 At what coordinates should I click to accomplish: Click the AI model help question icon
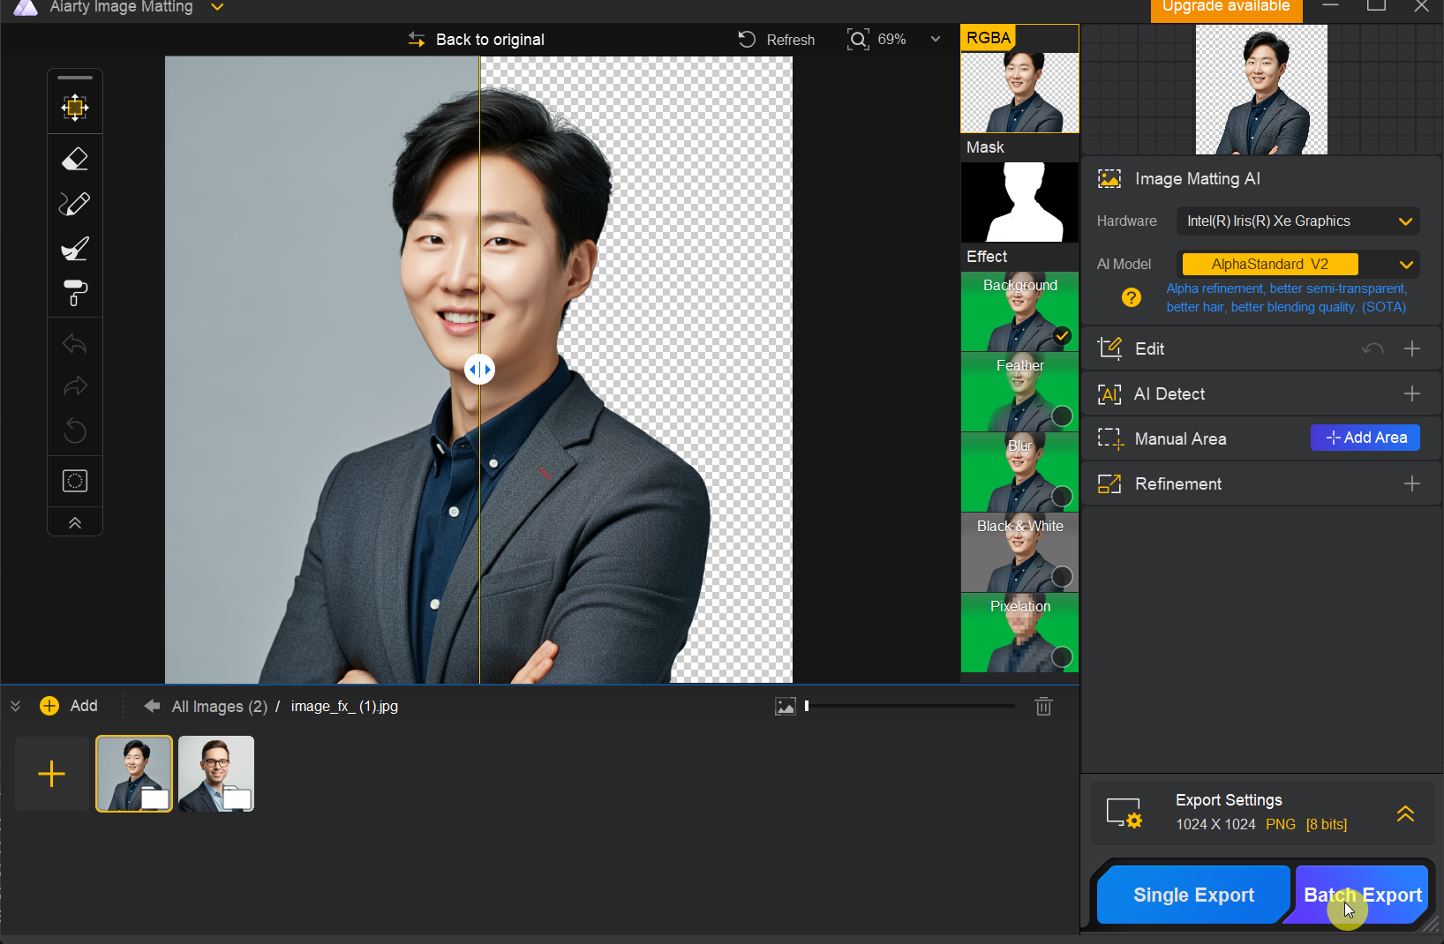coord(1131,298)
